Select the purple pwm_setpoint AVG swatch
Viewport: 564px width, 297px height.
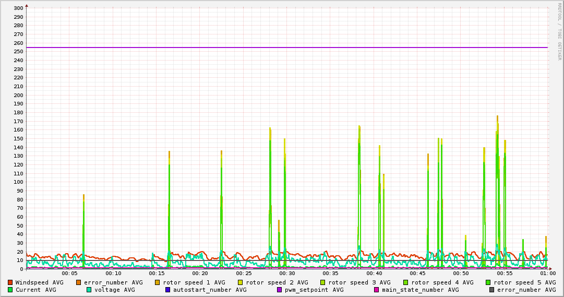pos(279,290)
